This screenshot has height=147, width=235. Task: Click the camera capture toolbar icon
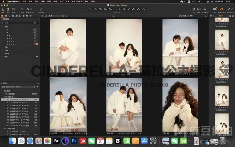[13, 9]
